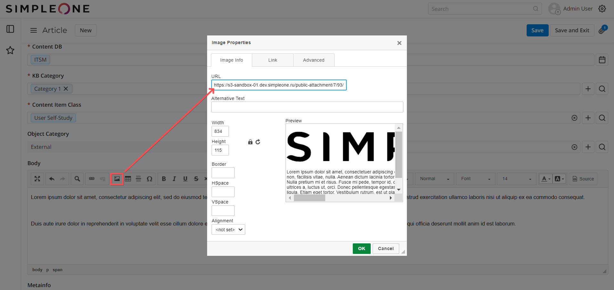
Task: Toggle underline formatting in editor
Action: tap(185, 179)
